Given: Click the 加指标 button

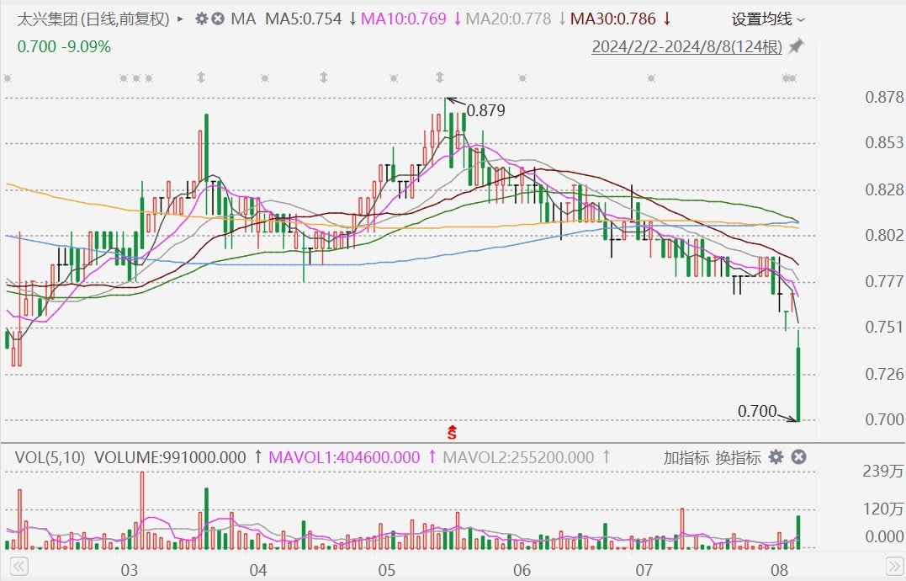Looking at the screenshot, I should coord(686,457).
